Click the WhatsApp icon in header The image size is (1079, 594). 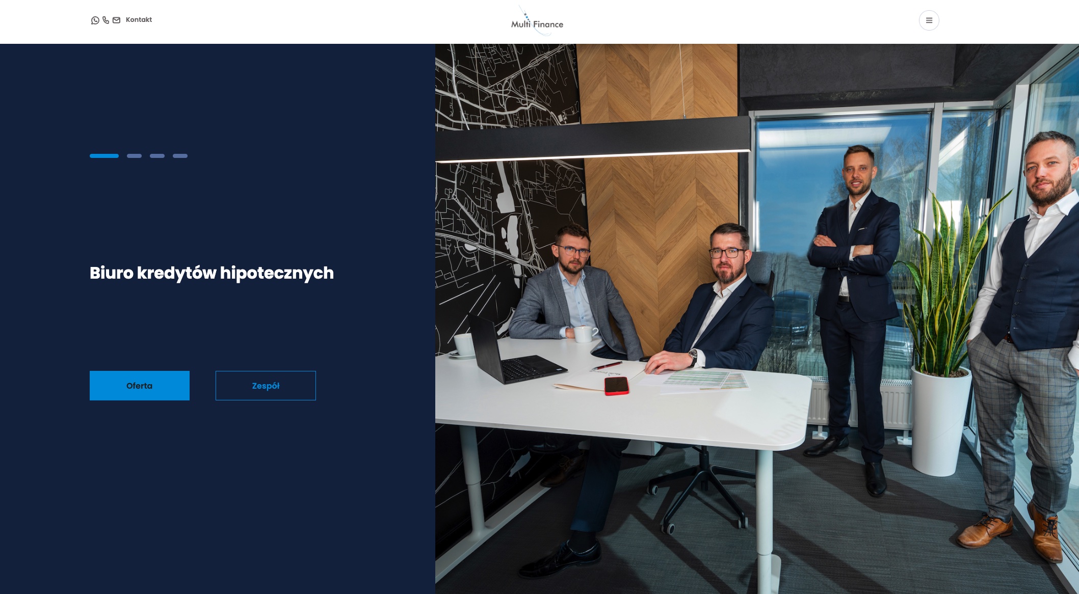95,20
